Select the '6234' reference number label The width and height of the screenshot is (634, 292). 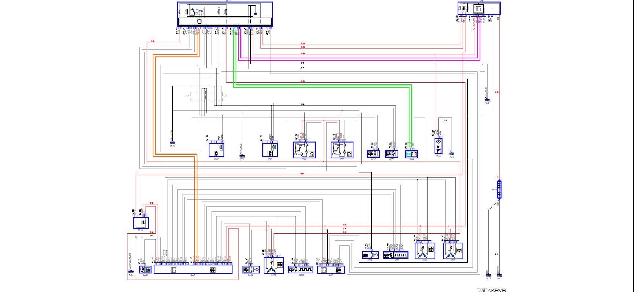pos(331,275)
